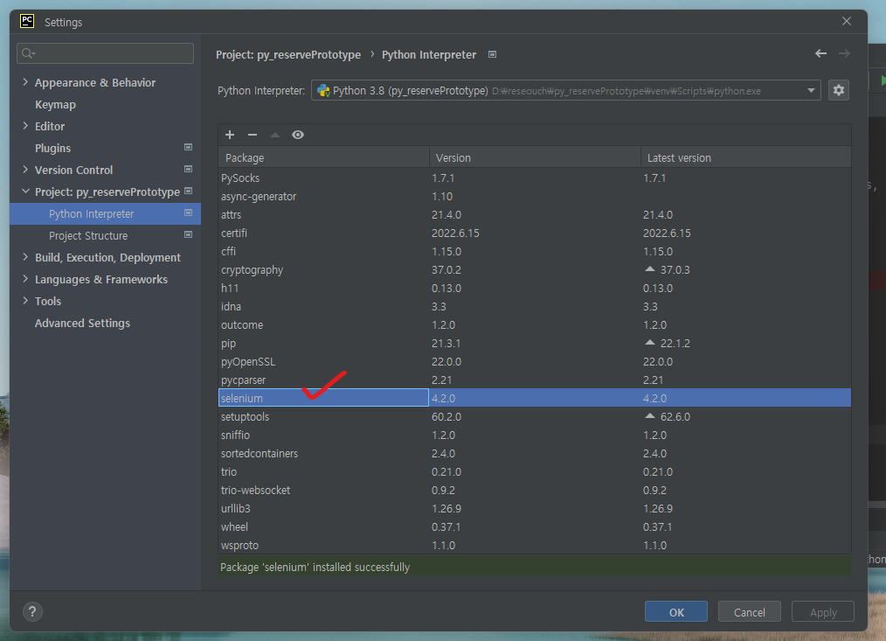886x641 pixels.
Task: Expand Build, Execution, Deployment section
Action: [25, 257]
